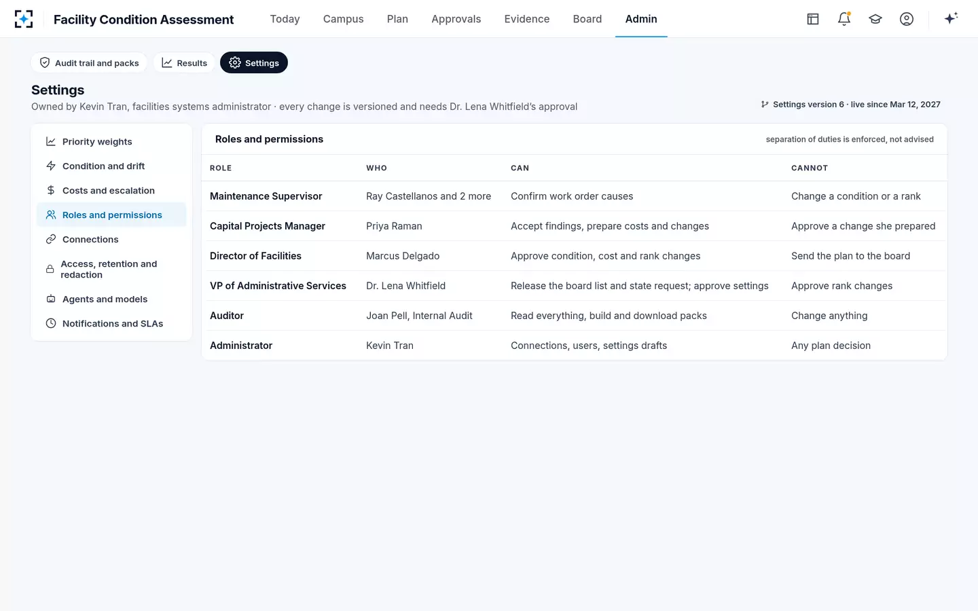Open the Campus tab

tap(343, 19)
